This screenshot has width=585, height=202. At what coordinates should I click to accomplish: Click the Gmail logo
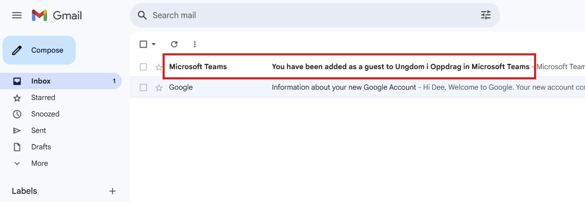click(x=57, y=16)
